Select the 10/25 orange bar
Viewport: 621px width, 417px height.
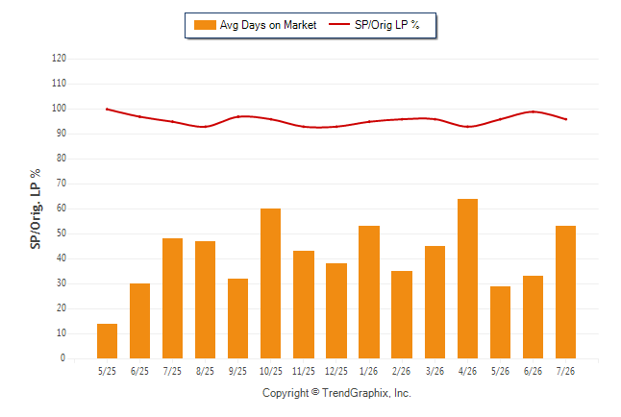pos(270,283)
